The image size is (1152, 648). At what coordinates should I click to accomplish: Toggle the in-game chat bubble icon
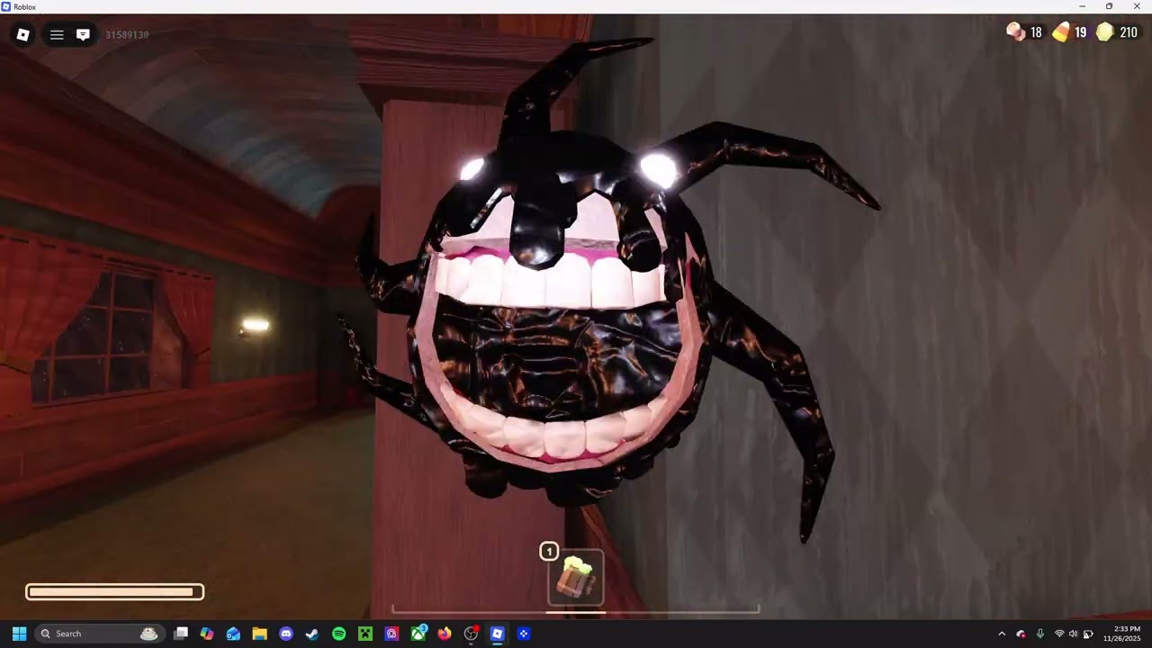click(83, 35)
